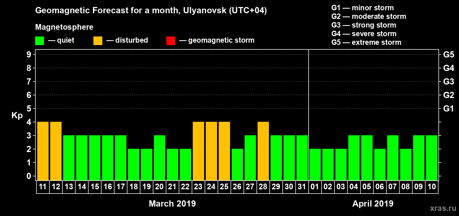Click date label 29 on axis

(x=276, y=187)
